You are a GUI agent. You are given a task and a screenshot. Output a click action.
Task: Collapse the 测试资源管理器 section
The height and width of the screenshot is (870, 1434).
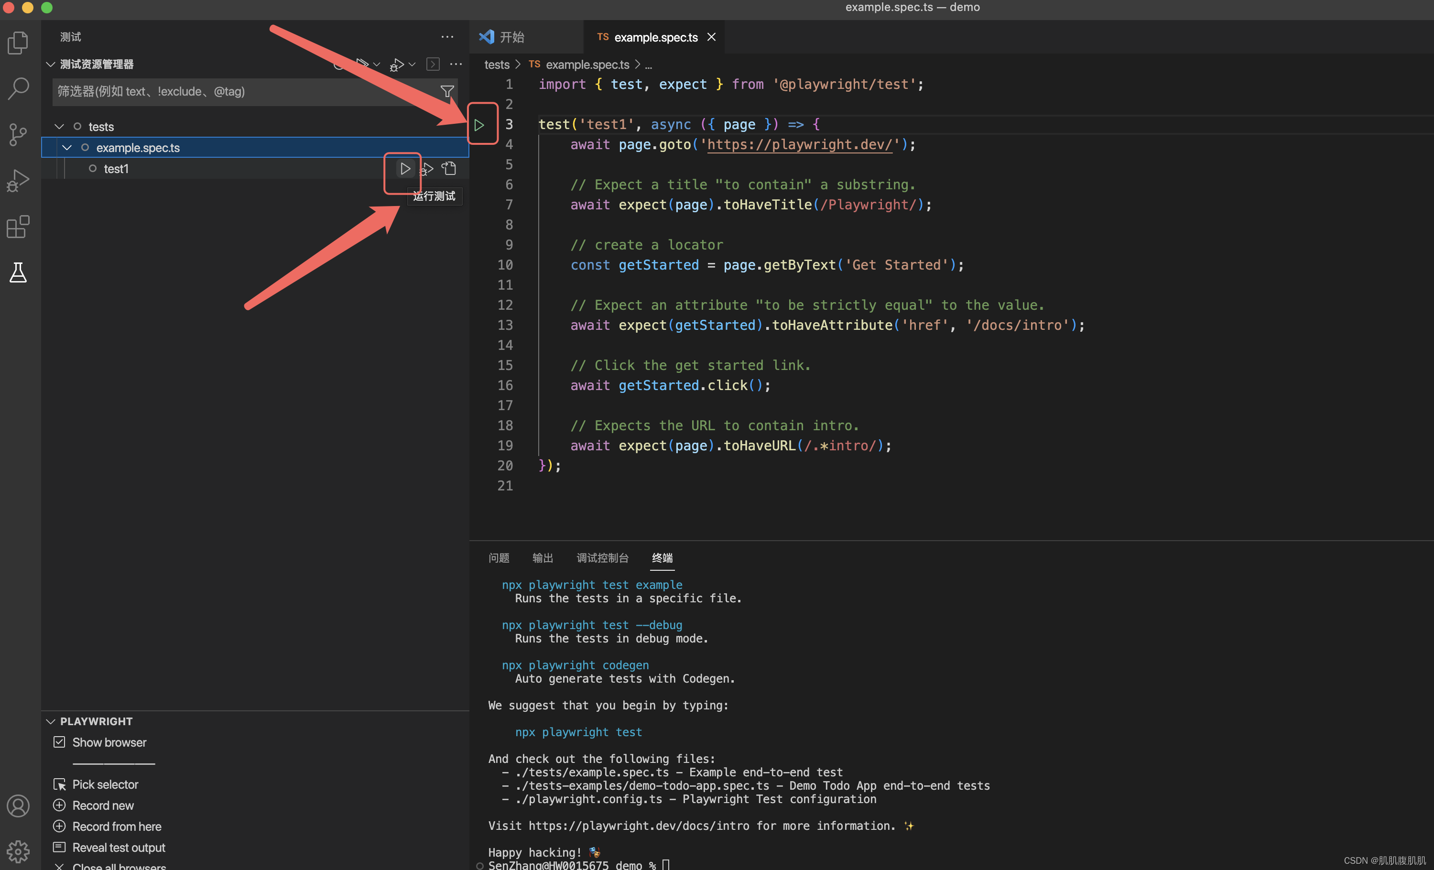[51, 64]
